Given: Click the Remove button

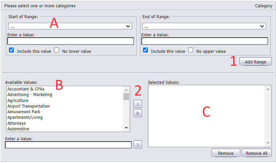Looking at the screenshot, I should click(x=226, y=153).
